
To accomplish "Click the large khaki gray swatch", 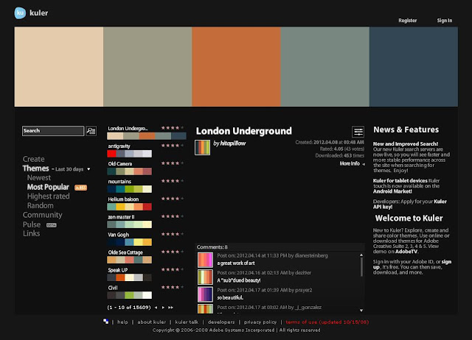I will point(147,67).
